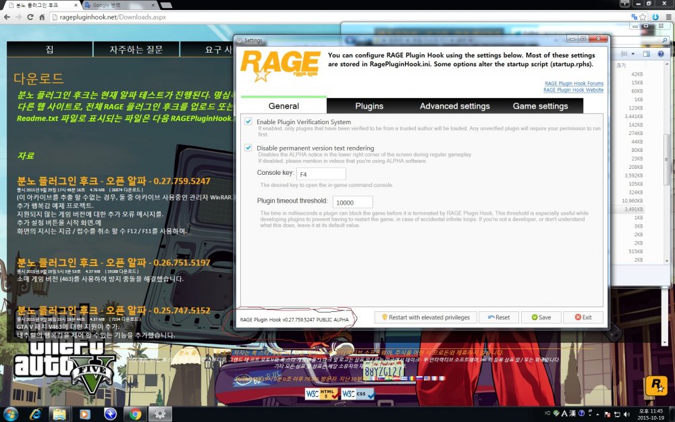Click the Save button
This screenshot has width=675, height=422.
(x=541, y=317)
